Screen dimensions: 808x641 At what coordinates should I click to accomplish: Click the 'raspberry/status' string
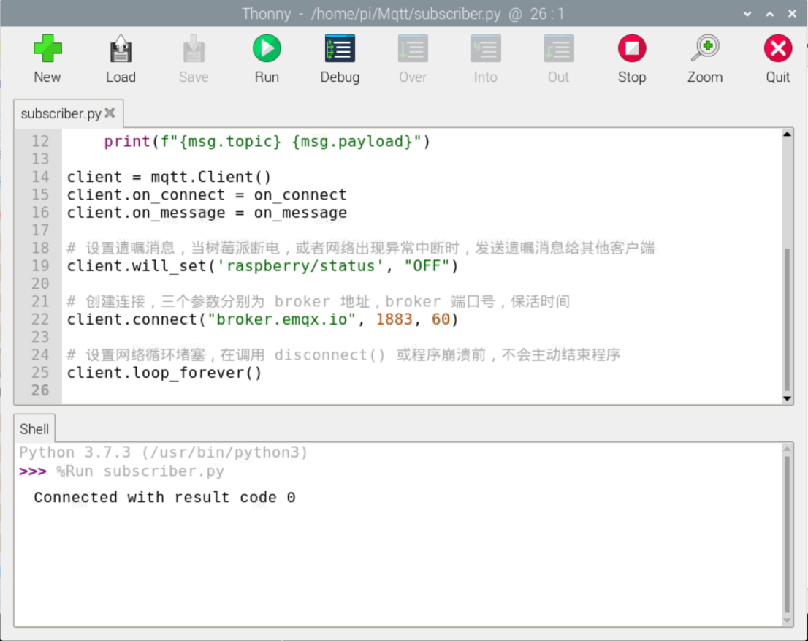pos(300,266)
